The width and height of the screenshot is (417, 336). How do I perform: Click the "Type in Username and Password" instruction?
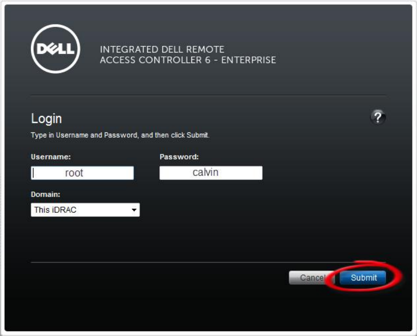(120, 135)
